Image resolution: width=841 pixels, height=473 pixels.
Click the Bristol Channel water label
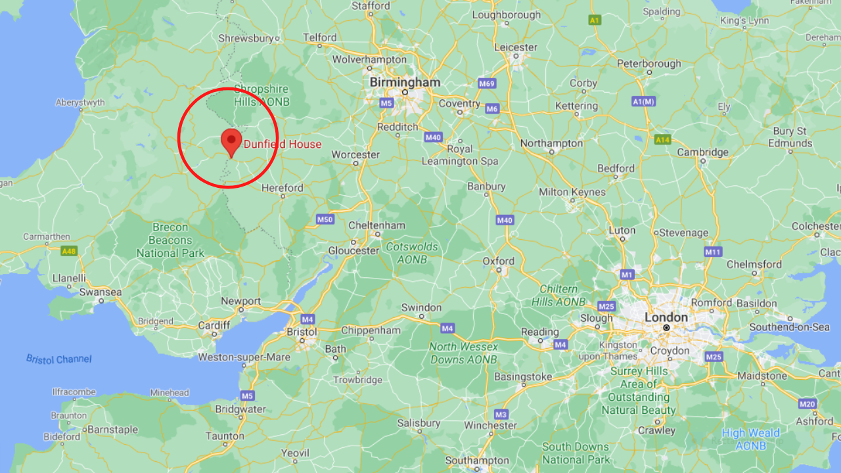[x=59, y=359]
